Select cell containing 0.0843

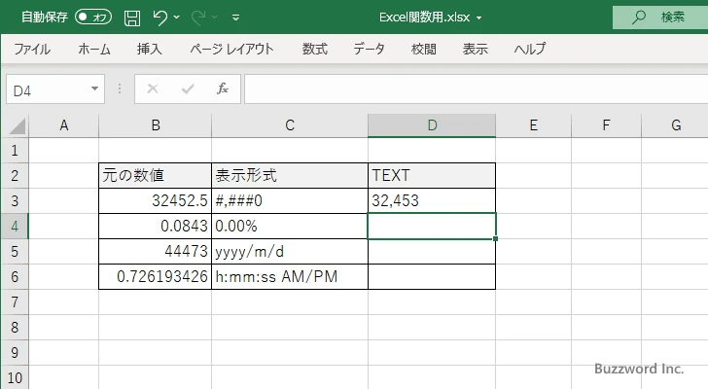pos(155,226)
